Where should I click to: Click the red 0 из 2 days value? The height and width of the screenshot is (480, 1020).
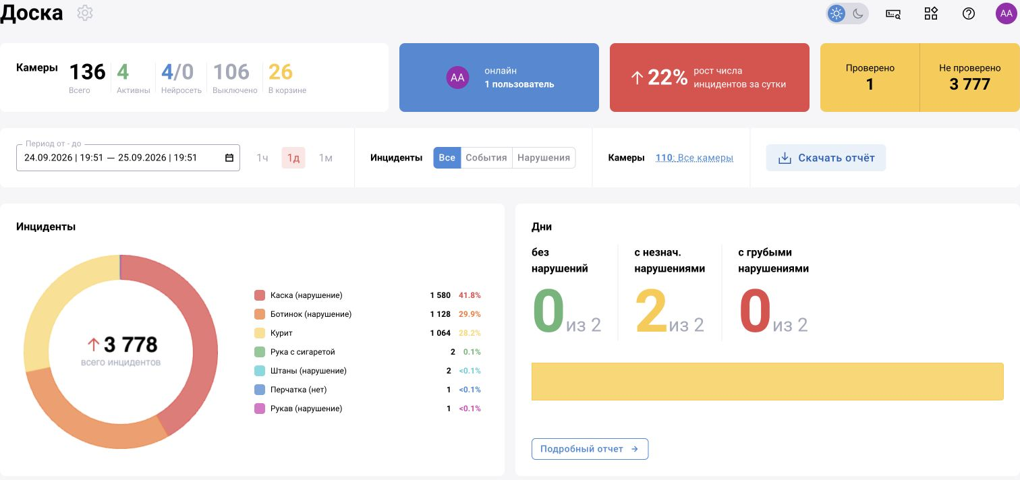pyautogui.click(x=773, y=313)
